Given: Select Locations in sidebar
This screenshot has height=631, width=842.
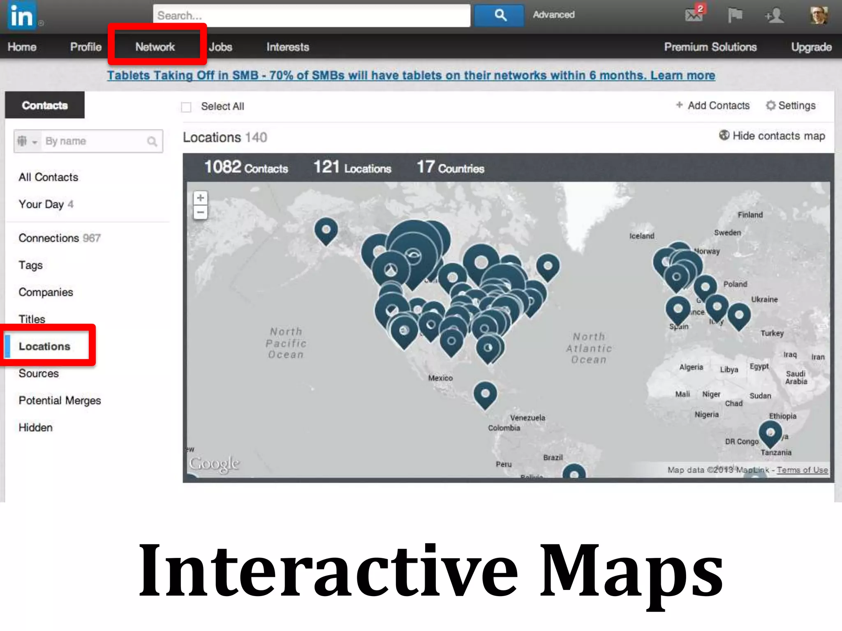Looking at the screenshot, I should click(44, 346).
